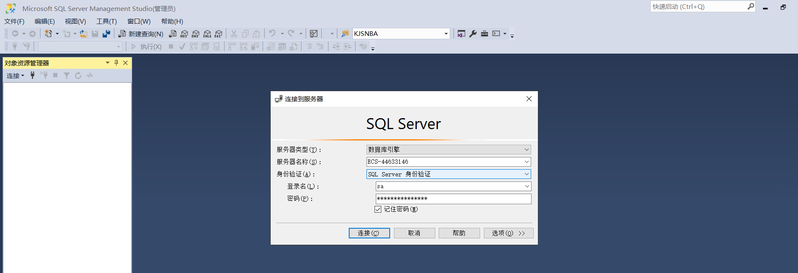This screenshot has width=798, height=273.
Task: Click the MDX query icon
Action: (x=184, y=34)
